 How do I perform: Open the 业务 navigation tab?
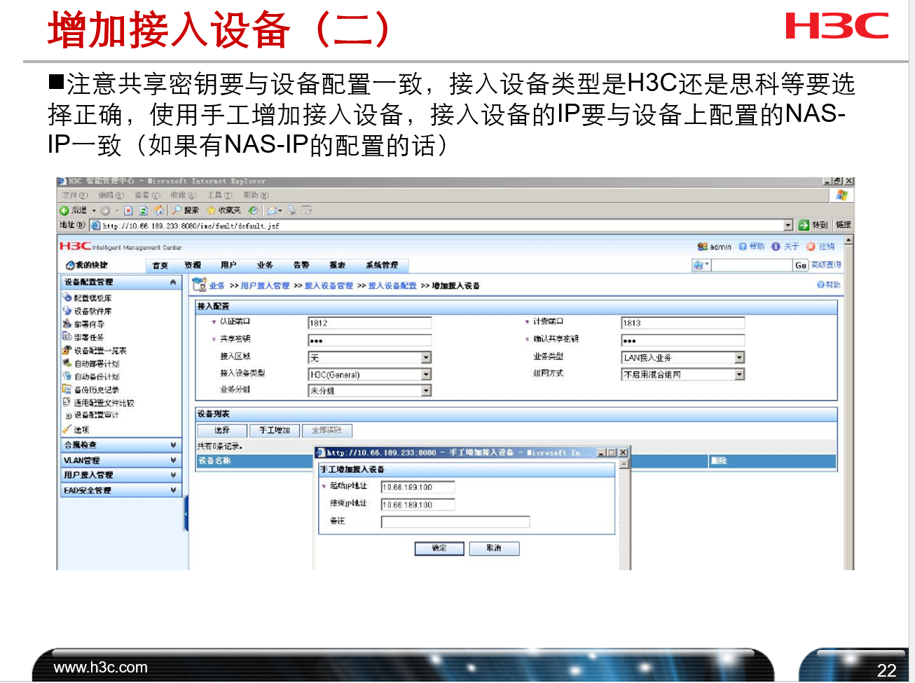pyautogui.click(x=265, y=265)
